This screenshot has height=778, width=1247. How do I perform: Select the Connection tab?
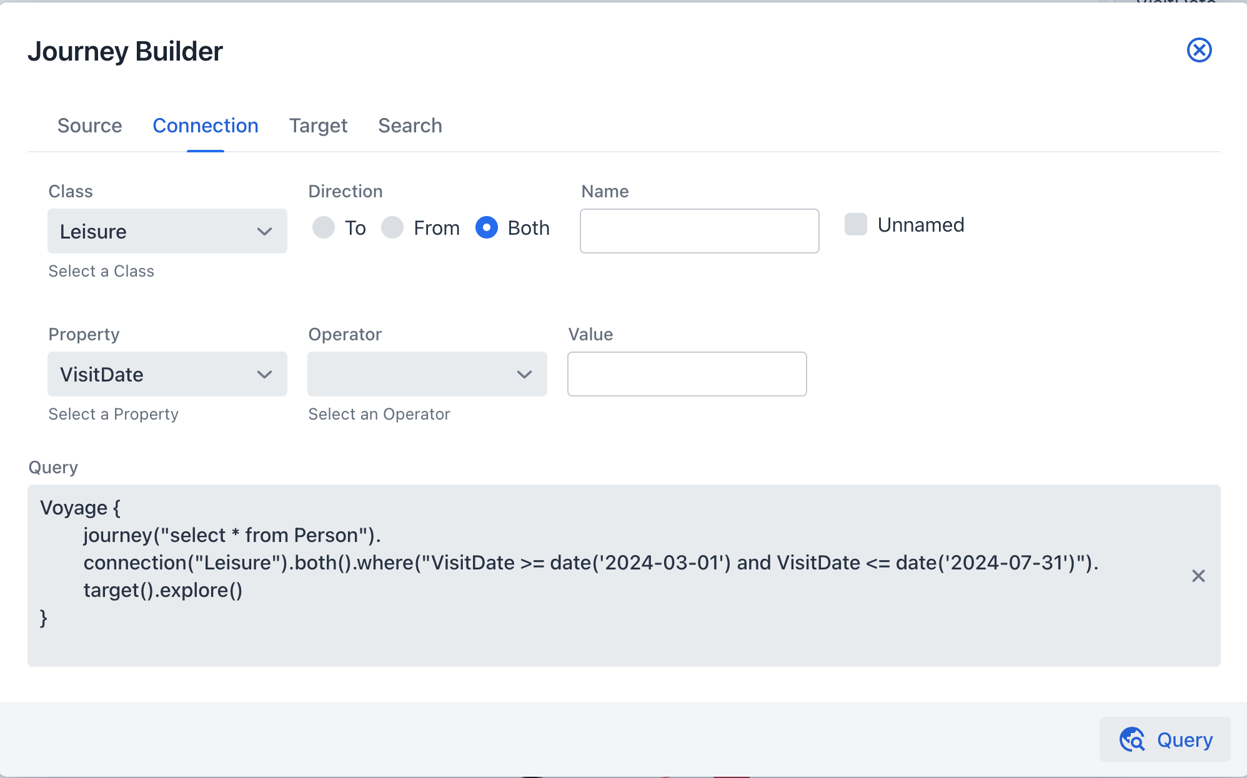point(206,126)
